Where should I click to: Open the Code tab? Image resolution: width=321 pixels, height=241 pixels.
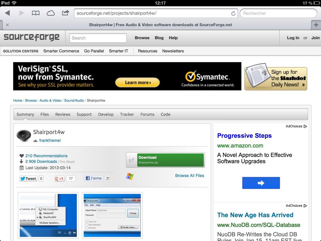[x=165, y=114]
